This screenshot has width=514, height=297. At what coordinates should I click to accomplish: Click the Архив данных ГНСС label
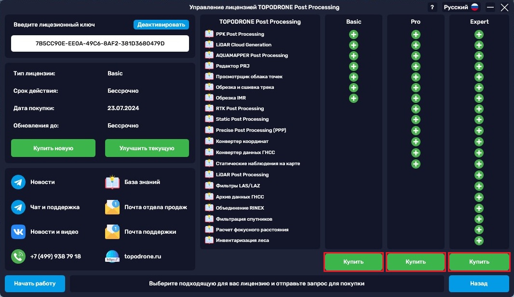tap(240, 197)
